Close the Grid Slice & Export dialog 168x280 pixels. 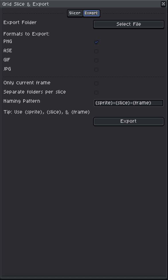coord(163,4)
